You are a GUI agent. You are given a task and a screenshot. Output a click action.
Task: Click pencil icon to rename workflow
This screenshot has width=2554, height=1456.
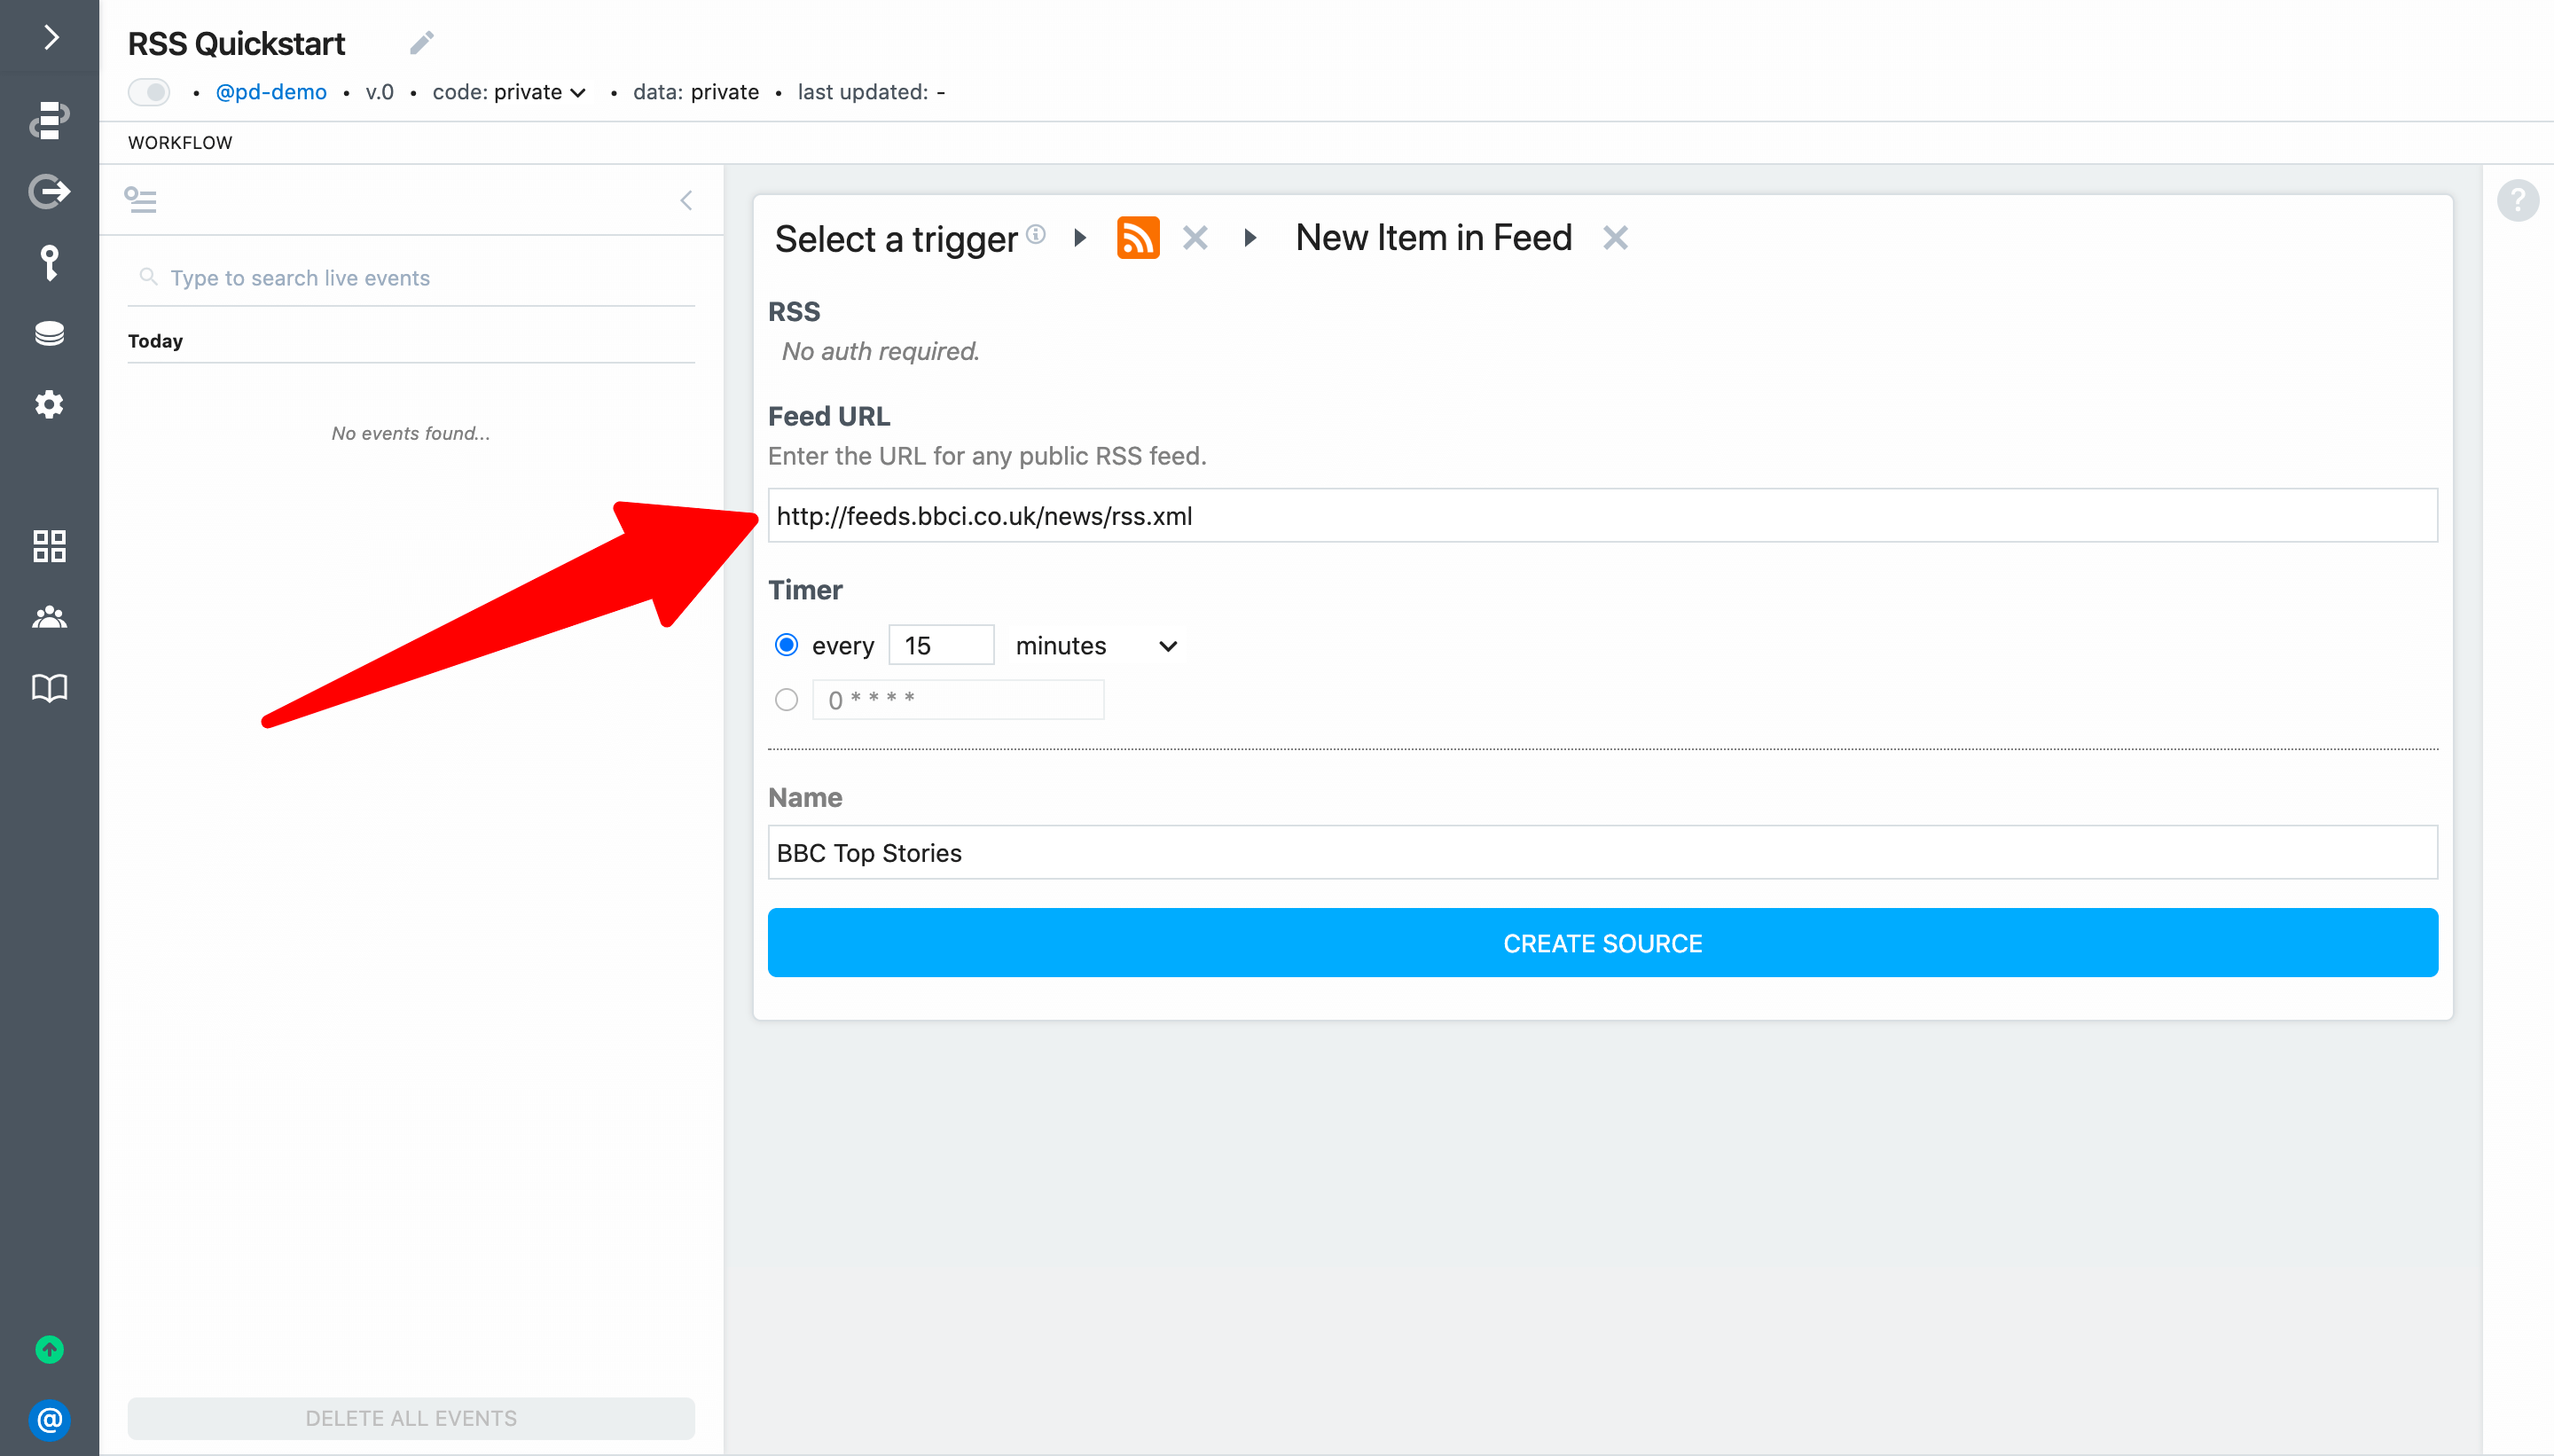click(421, 43)
